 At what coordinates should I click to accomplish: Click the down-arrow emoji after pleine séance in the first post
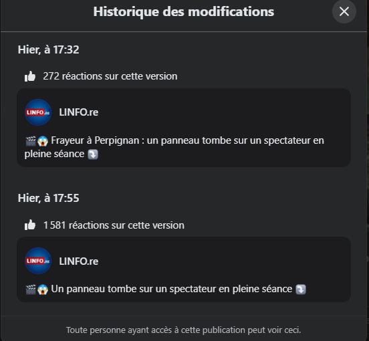[x=93, y=154]
